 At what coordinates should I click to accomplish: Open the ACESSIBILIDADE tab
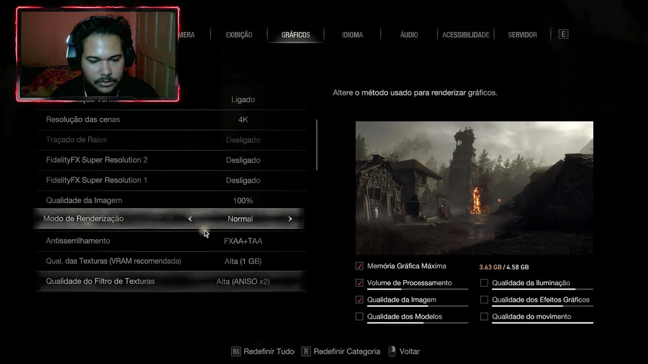(x=466, y=35)
